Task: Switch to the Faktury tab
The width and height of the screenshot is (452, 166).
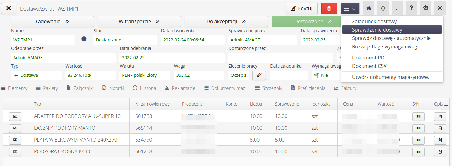Action: (x=345, y=88)
